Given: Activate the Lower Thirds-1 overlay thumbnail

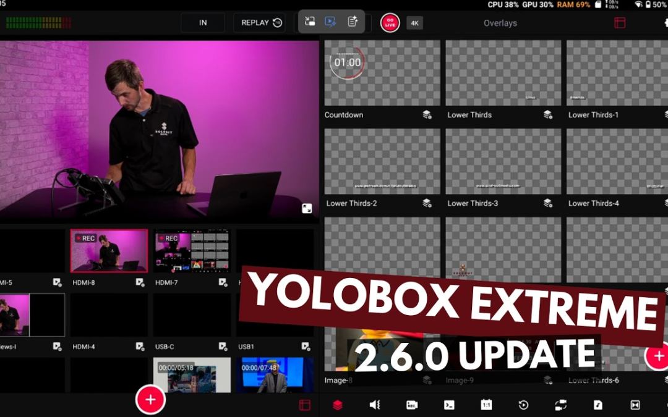Looking at the screenshot, I should point(617,73).
